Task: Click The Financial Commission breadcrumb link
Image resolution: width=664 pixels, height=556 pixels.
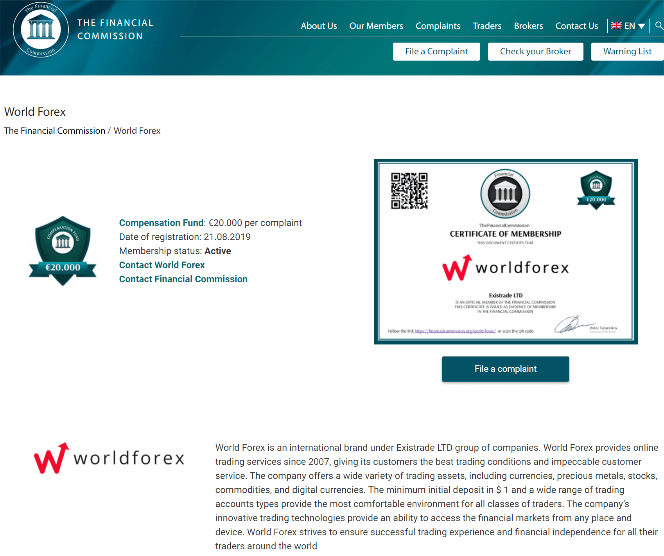Action: 55,131
